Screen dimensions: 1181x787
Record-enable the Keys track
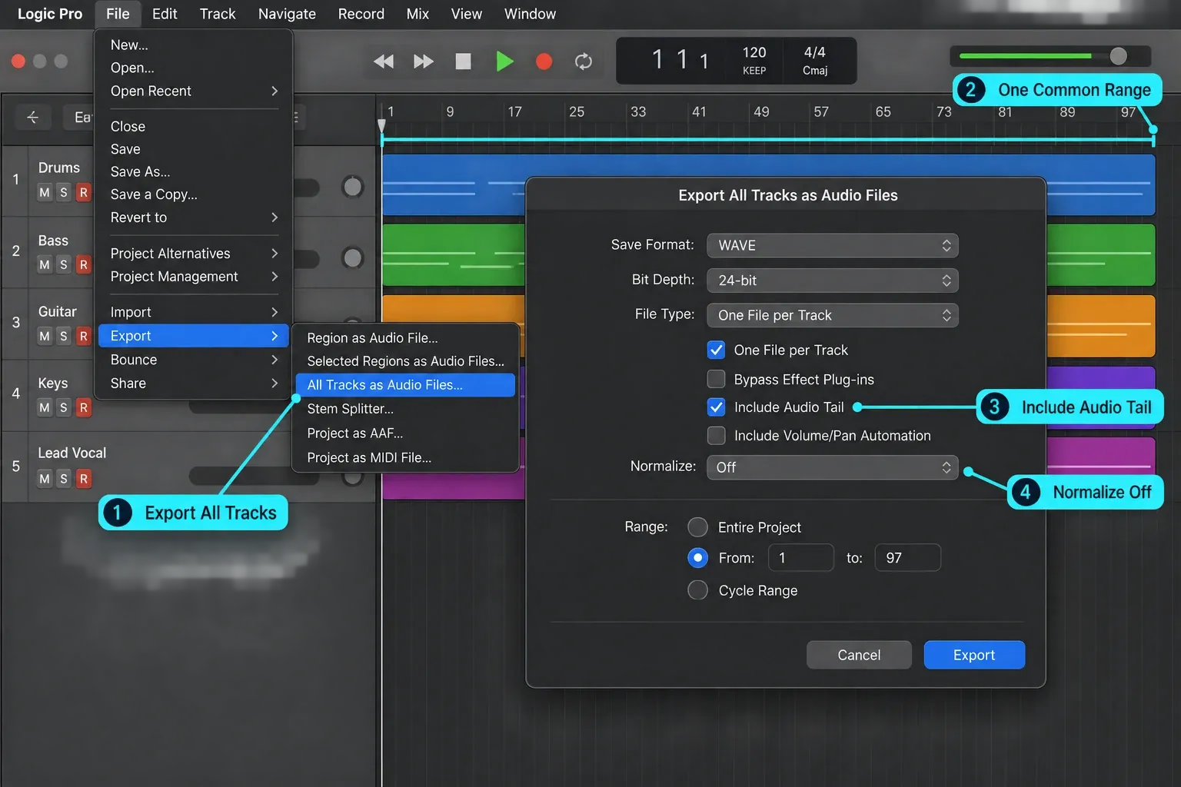(x=83, y=407)
